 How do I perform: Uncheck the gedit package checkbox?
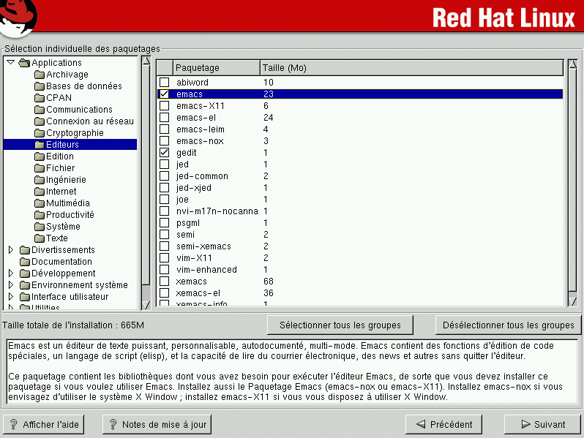click(x=164, y=153)
